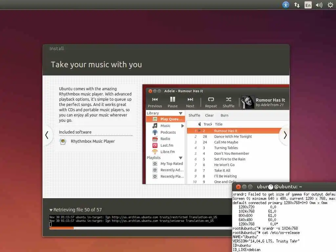This screenshot has height=252, width=336.
Task: Collapse the Library section arrow
Action: 181,113
